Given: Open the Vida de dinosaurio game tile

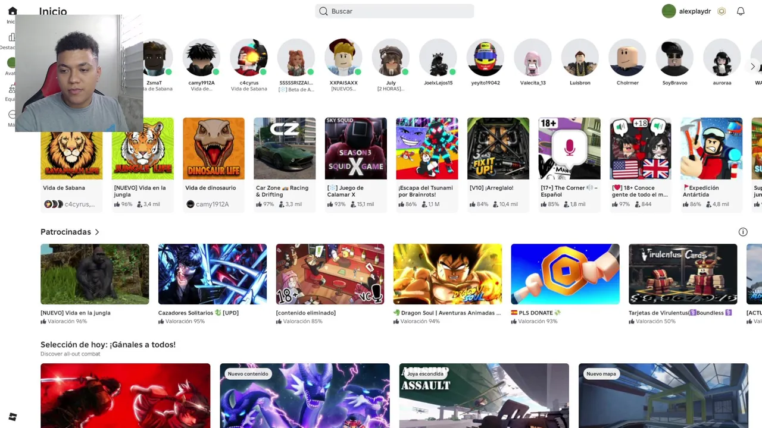Looking at the screenshot, I should [x=214, y=149].
